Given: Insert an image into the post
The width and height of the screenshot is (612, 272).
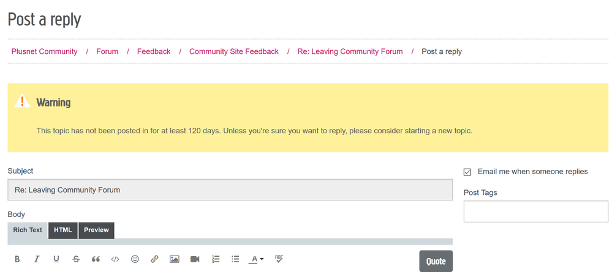Looking at the screenshot, I should (x=175, y=259).
